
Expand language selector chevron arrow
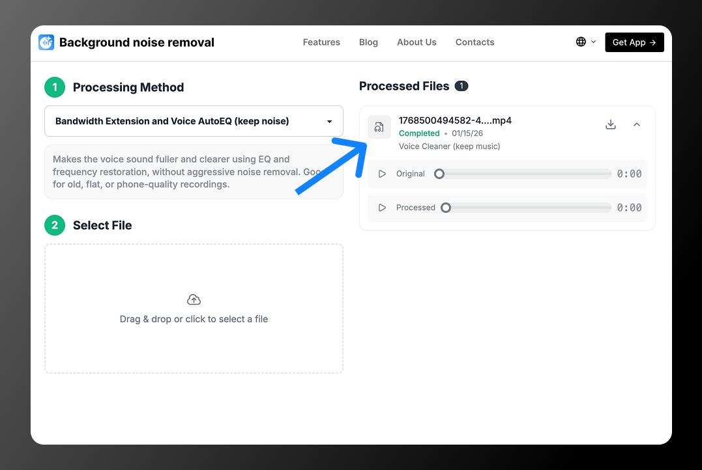click(593, 42)
